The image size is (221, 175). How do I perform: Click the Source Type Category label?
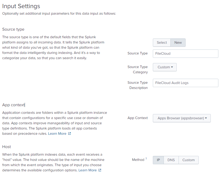click(x=137, y=70)
